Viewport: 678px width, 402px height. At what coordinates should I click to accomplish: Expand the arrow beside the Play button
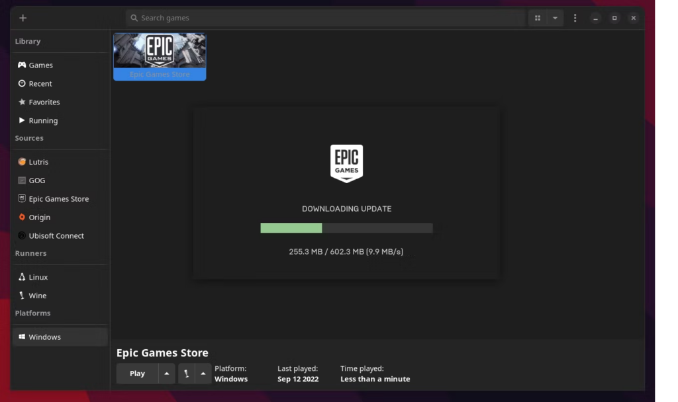pos(166,374)
